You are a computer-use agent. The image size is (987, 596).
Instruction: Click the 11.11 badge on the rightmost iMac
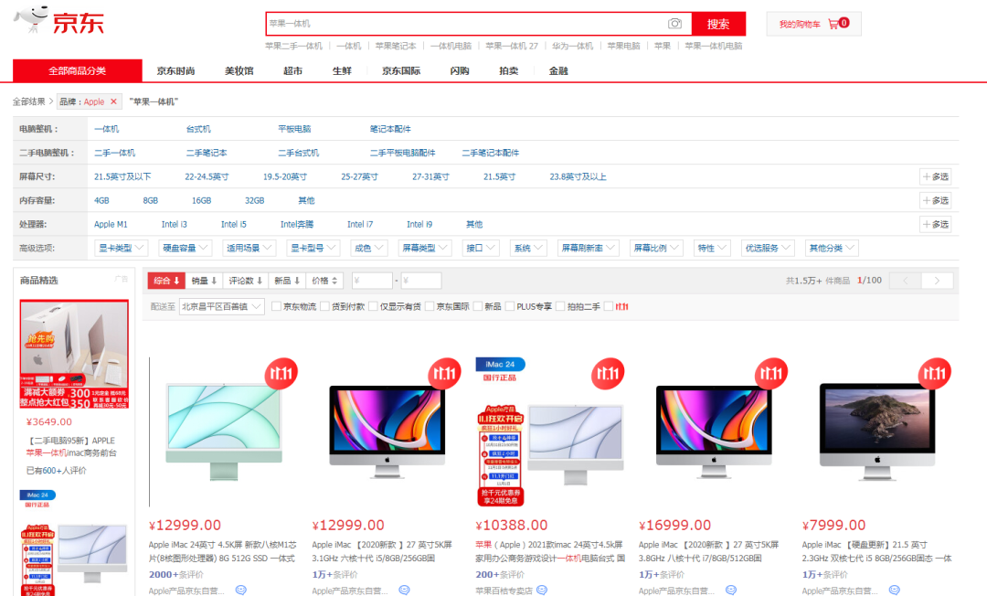(x=934, y=373)
